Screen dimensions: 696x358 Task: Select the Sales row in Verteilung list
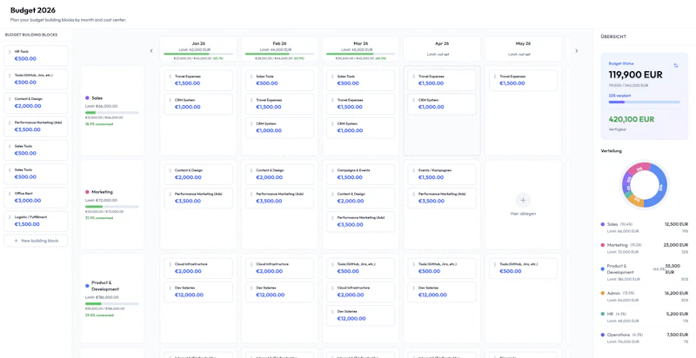pyautogui.click(x=644, y=228)
